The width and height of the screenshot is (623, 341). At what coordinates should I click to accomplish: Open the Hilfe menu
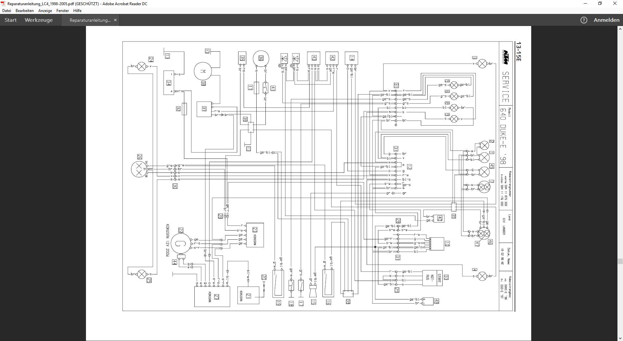77,11
